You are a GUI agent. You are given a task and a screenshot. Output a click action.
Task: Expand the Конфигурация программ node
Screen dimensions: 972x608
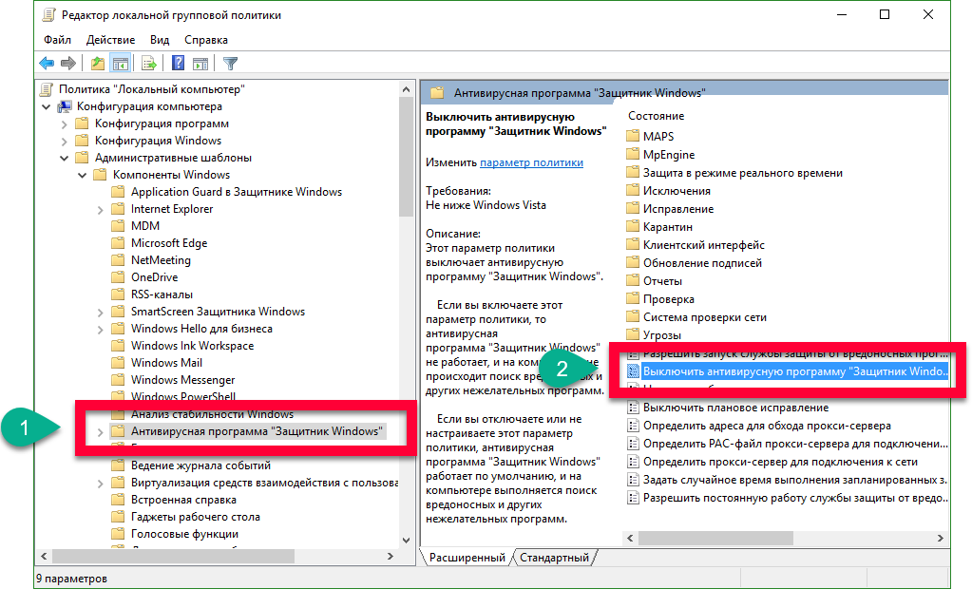pyautogui.click(x=65, y=123)
